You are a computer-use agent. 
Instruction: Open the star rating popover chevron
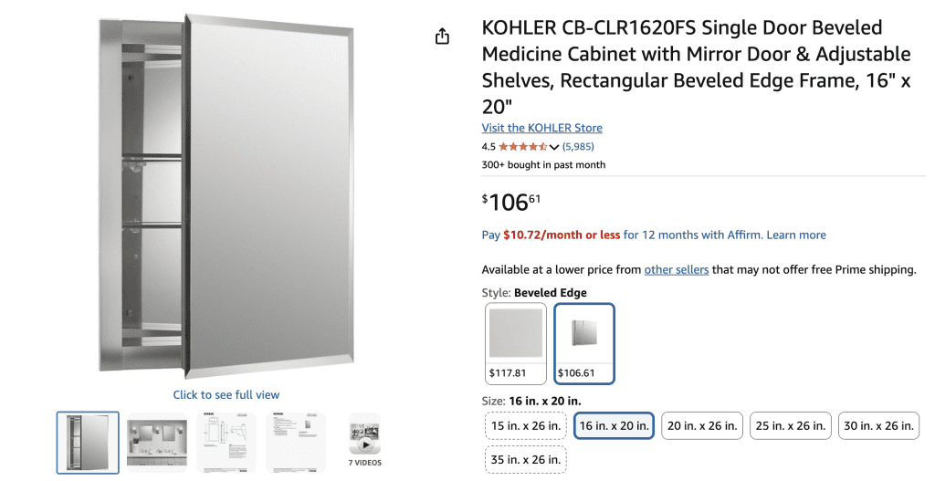[554, 147]
